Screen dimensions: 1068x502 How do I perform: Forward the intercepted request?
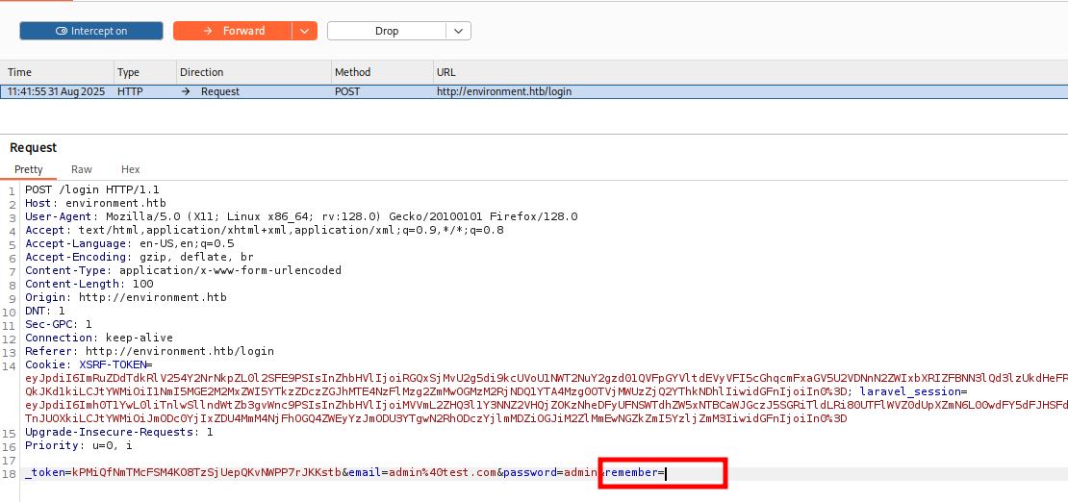pos(234,31)
